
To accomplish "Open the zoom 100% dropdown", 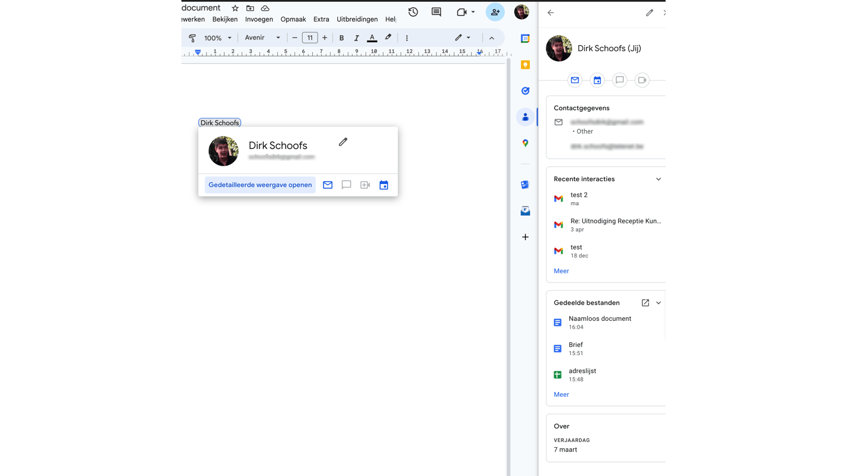I will coord(218,38).
